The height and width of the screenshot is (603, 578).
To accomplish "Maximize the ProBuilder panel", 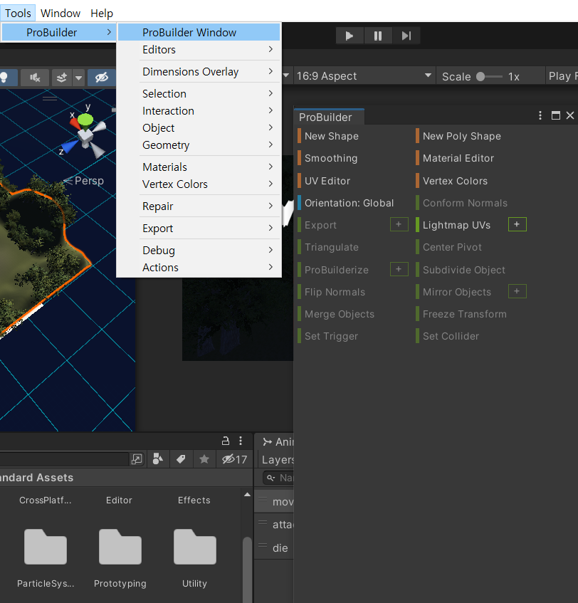I will point(556,115).
